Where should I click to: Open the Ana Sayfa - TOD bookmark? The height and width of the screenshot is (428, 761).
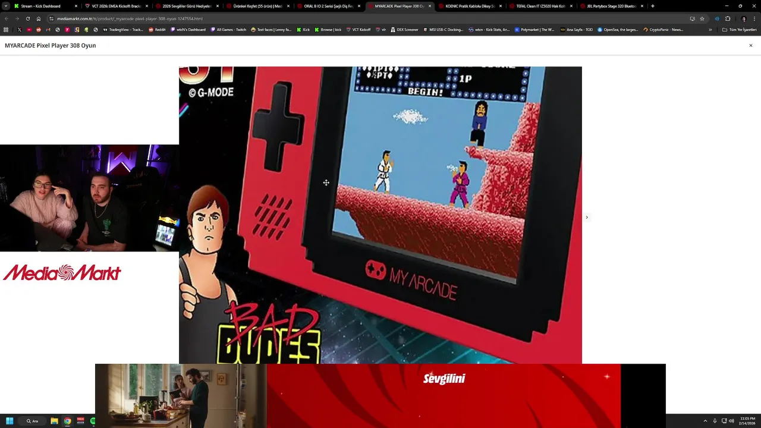[577, 29]
